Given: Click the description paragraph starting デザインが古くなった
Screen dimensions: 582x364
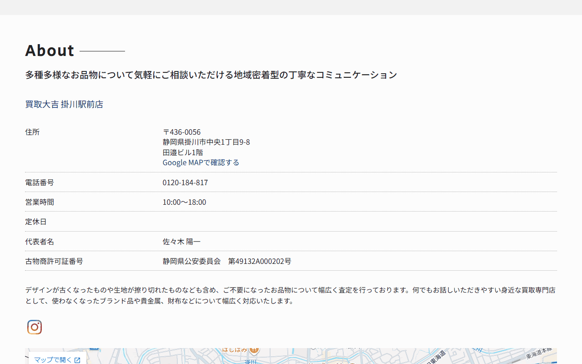Looking at the screenshot, I should point(291,295).
